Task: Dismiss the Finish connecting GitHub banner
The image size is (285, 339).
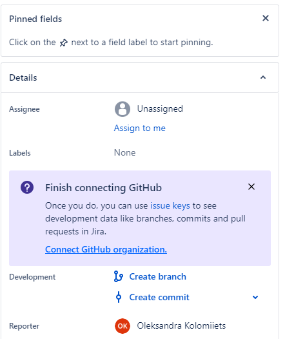Action: click(251, 187)
